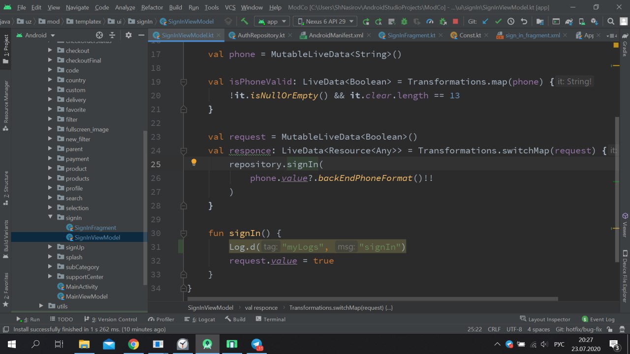The height and width of the screenshot is (354, 630).
Task: Click the Search Everywhere magnifier icon
Action: pos(611,22)
